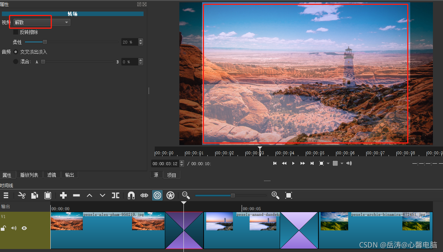Step the 柔性 percentage spinner
The image size is (443, 252).
[141, 42]
